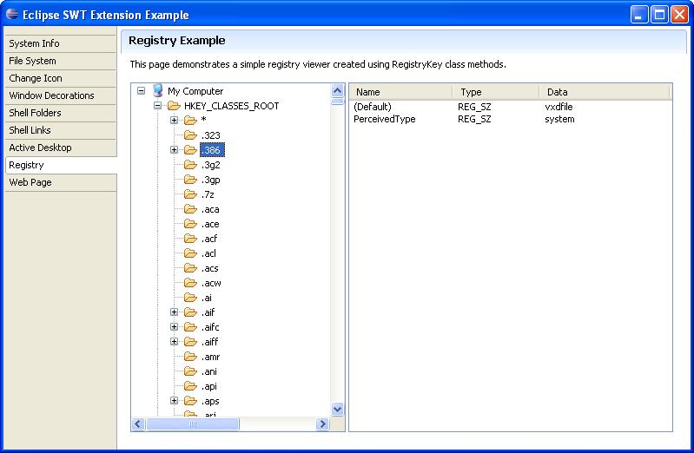Click the folder icon beside .aiff

click(x=190, y=342)
